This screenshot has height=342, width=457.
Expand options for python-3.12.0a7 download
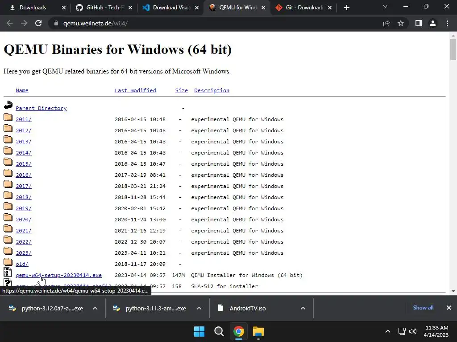(x=95, y=308)
